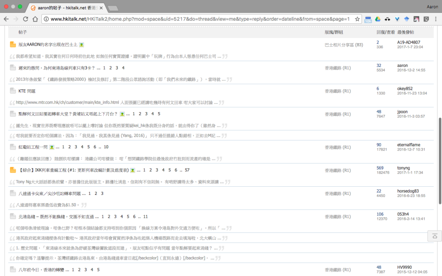Click image icon beside IKK列車重編工程 title
This screenshot has width=442, height=276.
pos(133,170)
